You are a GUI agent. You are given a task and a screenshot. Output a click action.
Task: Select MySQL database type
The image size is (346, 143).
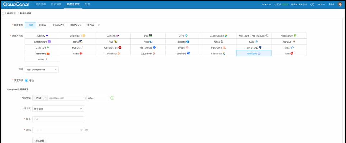[x=78, y=48]
